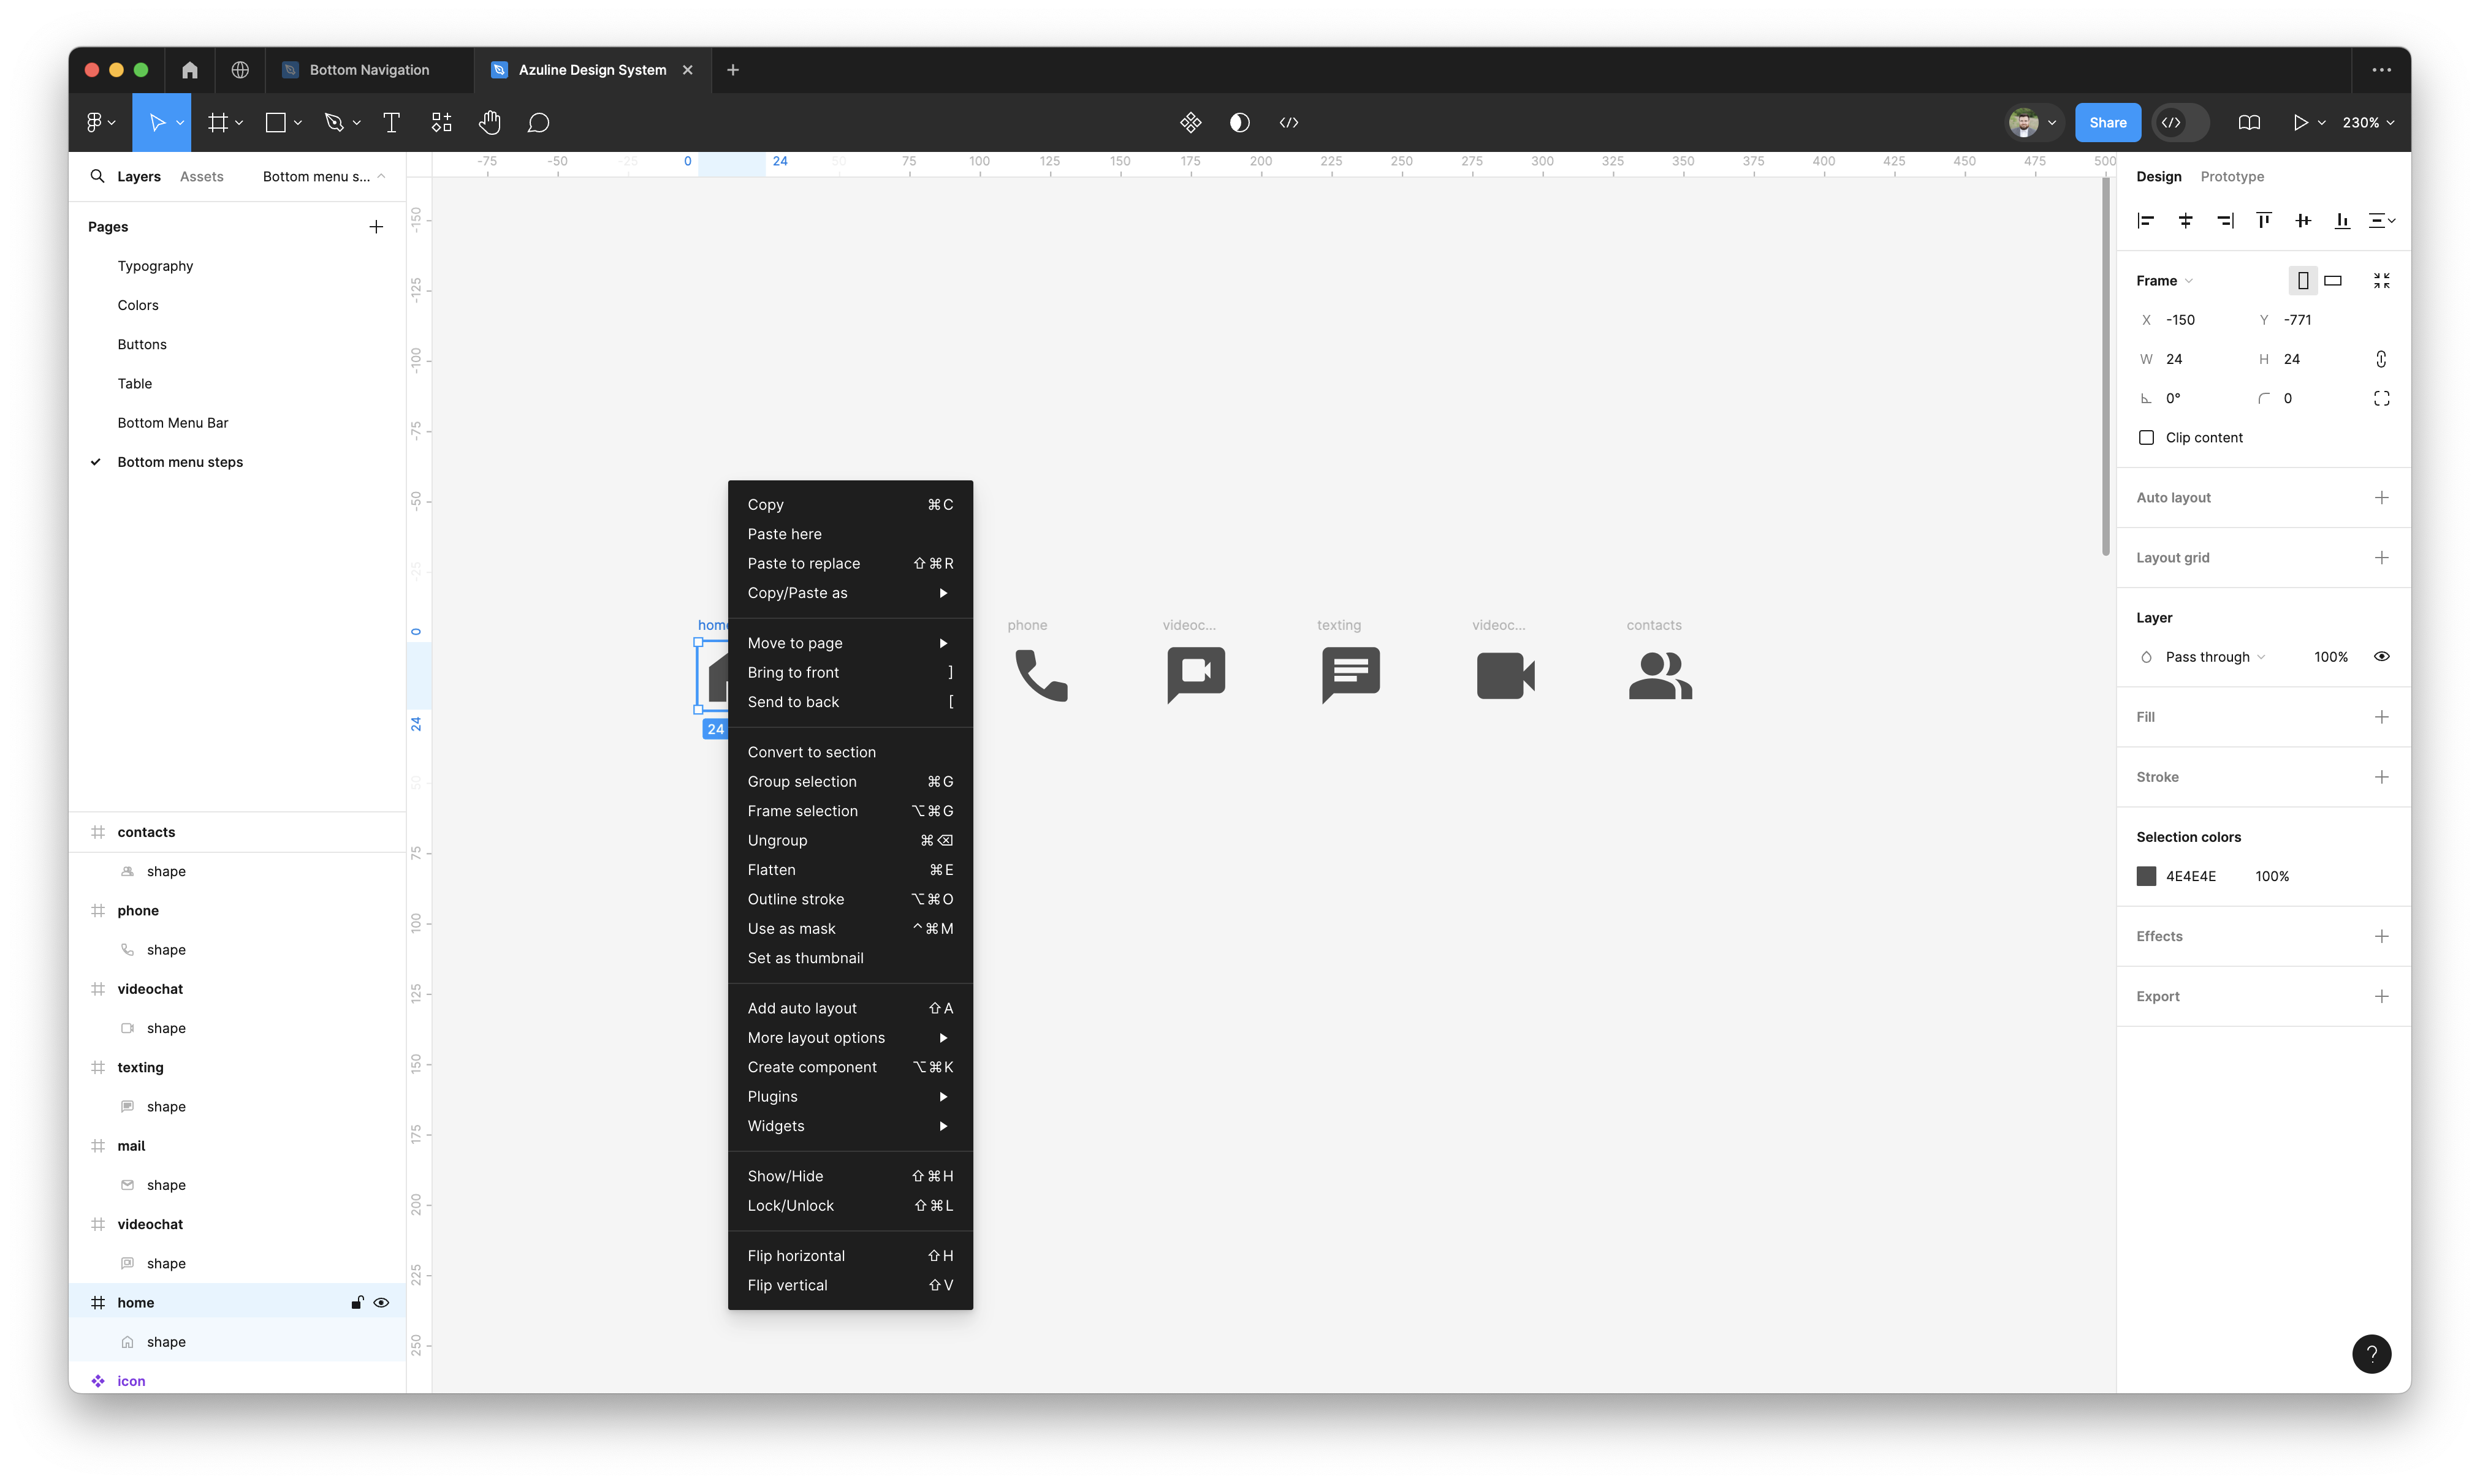Image resolution: width=2480 pixels, height=1484 pixels.
Task: Toggle Dev Mode switch in toolbar
Action: 2180,122
